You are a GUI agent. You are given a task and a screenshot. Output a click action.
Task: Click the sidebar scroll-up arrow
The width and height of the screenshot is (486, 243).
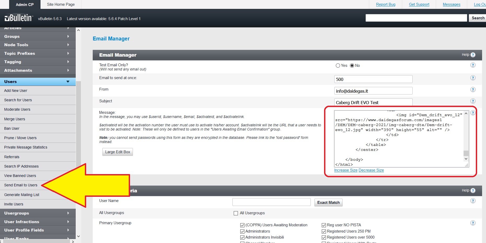(x=78, y=30)
